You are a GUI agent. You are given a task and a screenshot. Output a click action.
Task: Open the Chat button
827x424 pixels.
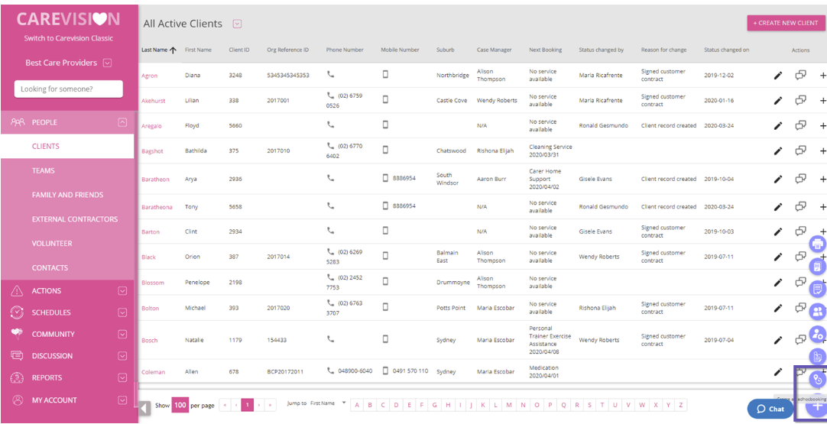click(x=770, y=409)
